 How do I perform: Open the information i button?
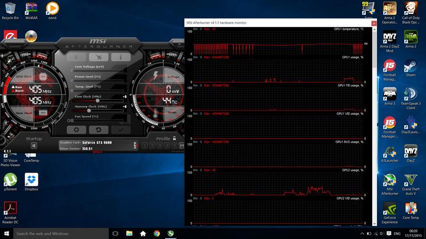tap(120, 57)
